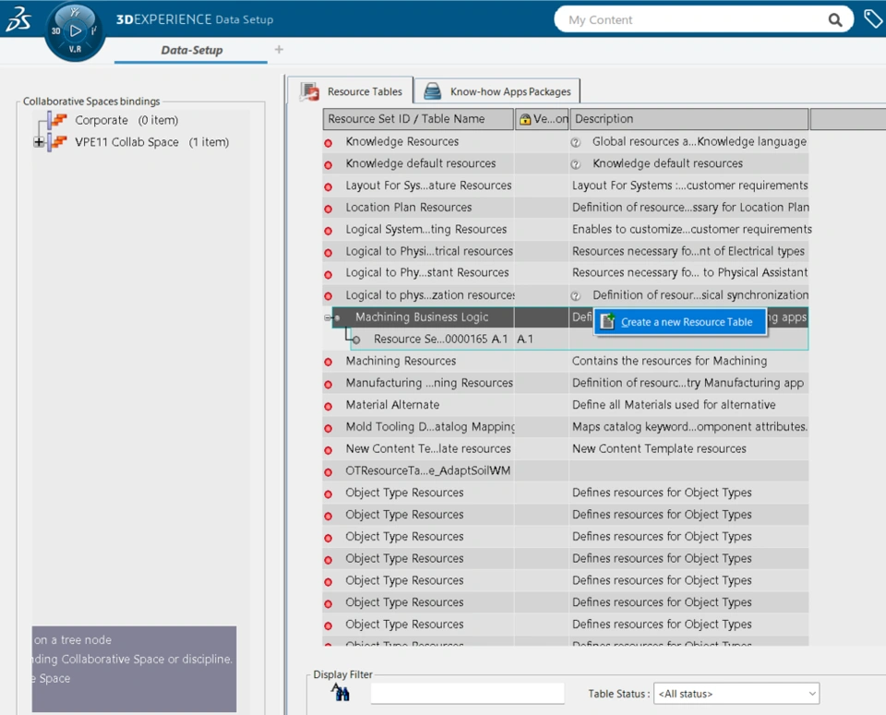Click the Ve...on column header

point(543,119)
